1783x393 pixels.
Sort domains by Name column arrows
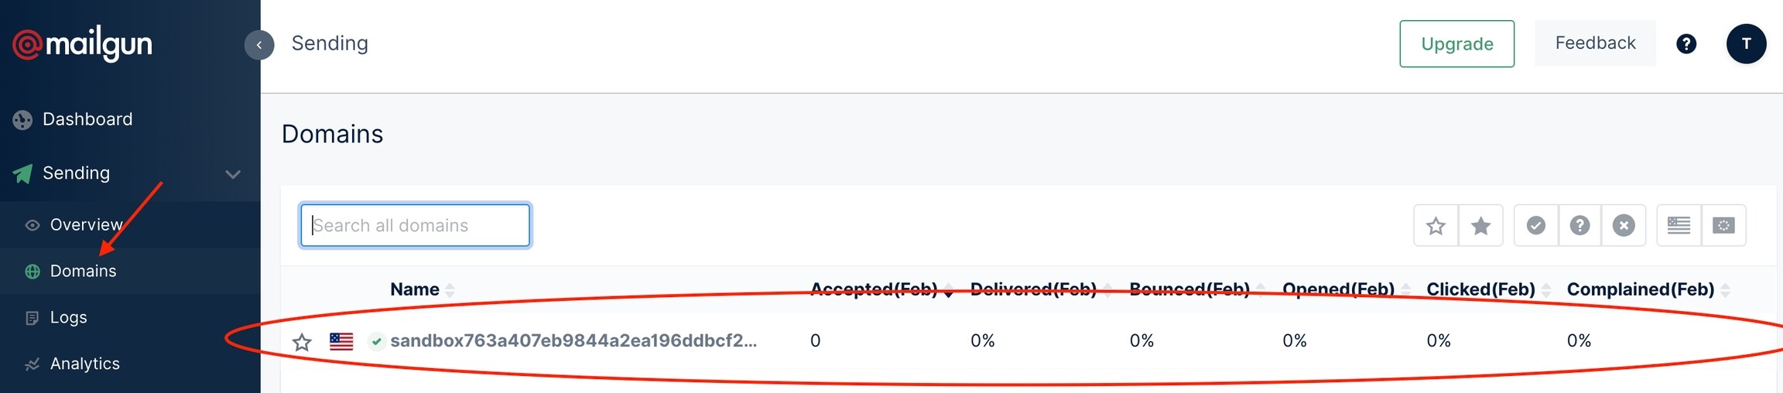pos(450,290)
